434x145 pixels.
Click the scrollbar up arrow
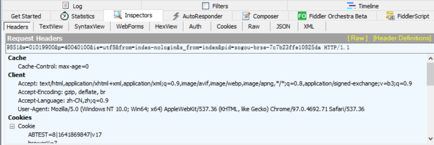430,58
